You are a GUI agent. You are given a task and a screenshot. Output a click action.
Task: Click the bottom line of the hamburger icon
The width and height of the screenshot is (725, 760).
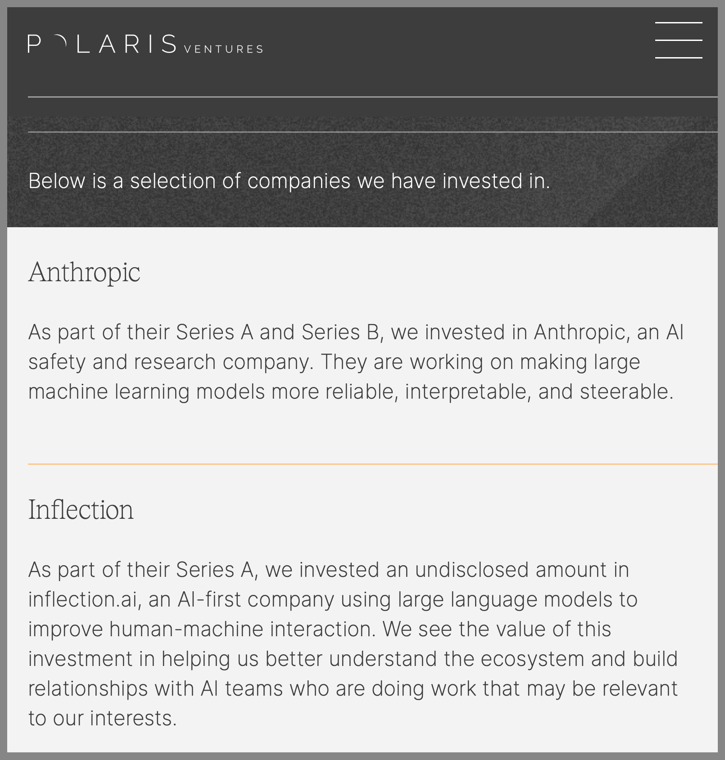click(679, 58)
